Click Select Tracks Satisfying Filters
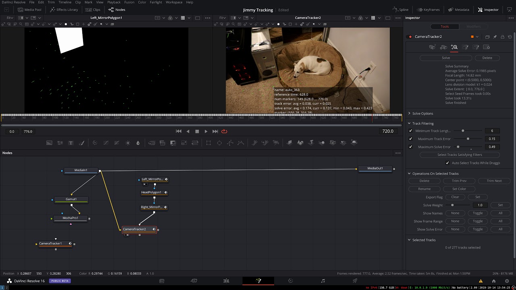Viewport: 516px width, 290px height. pos(460,155)
